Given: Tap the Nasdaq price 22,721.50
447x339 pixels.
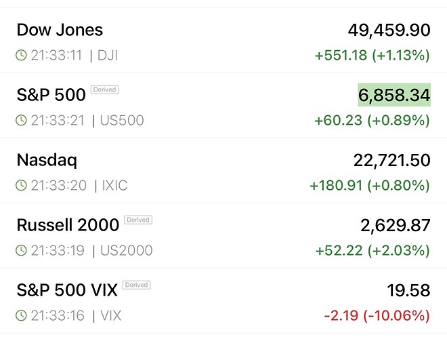Looking at the screenshot, I should 391,160.
